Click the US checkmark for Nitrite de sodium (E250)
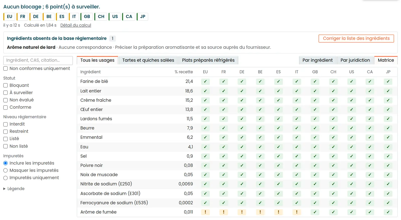401x220 pixels. 352,184
